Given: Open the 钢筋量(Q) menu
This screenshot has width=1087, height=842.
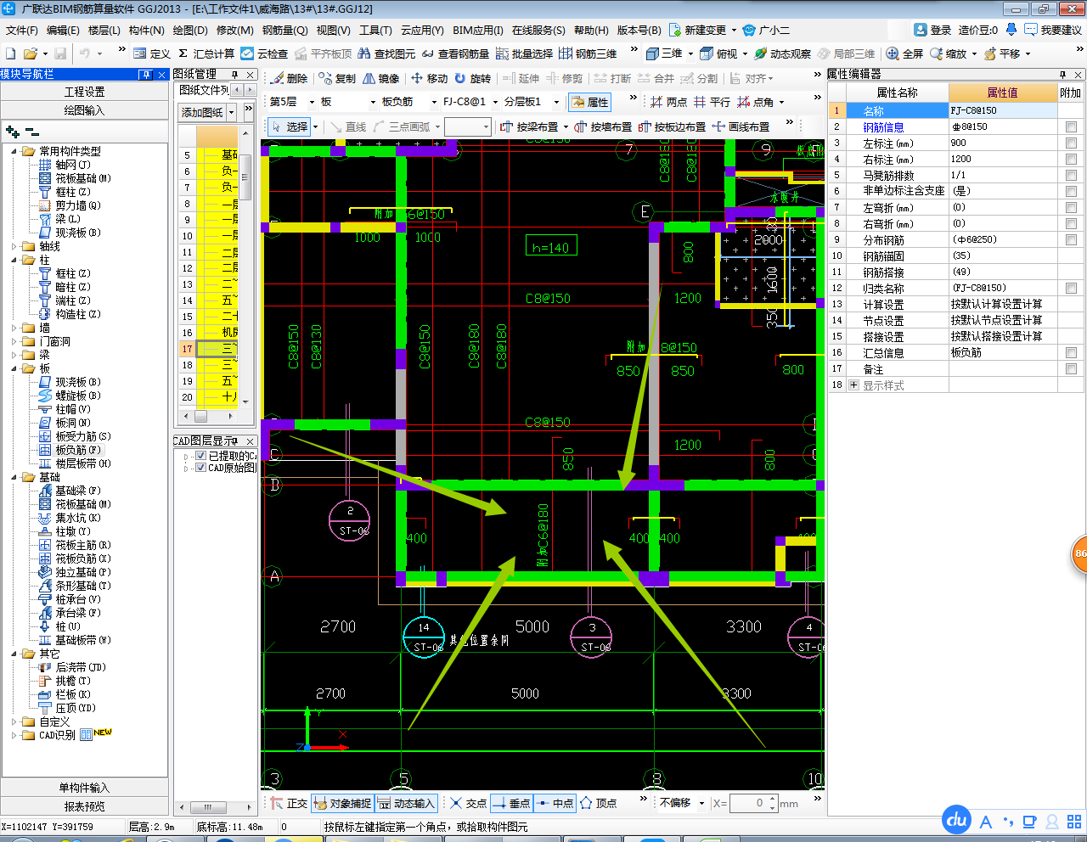Looking at the screenshot, I should pyautogui.click(x=284, y=30).
